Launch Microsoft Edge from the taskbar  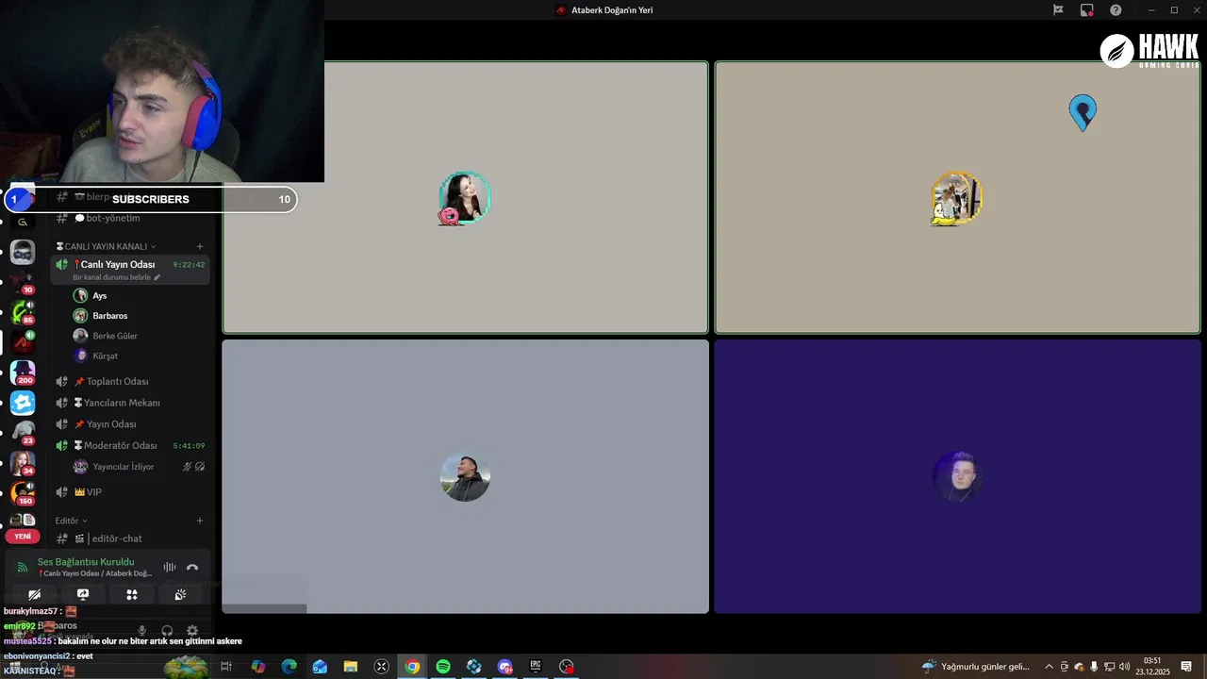tap(289, 667)
